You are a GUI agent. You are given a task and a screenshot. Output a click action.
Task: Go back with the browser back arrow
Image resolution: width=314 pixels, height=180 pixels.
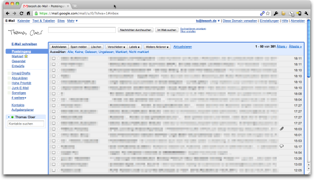click(8, 13)
